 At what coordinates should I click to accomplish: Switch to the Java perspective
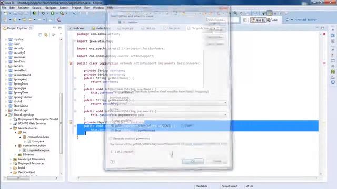[x=273, y=20]
